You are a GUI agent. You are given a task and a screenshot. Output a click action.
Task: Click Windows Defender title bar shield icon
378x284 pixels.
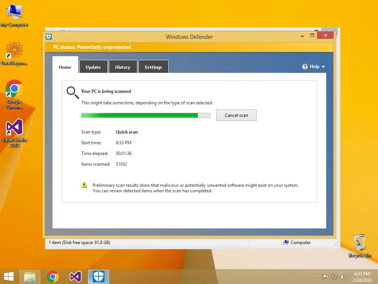coord(49,37)
